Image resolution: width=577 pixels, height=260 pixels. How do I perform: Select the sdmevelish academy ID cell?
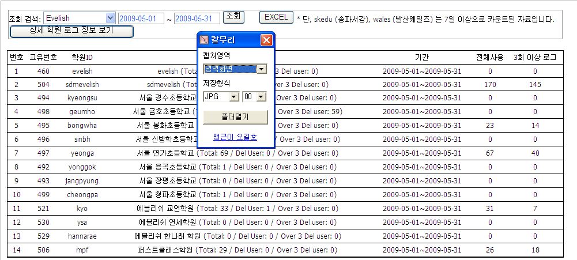(82, 85)
